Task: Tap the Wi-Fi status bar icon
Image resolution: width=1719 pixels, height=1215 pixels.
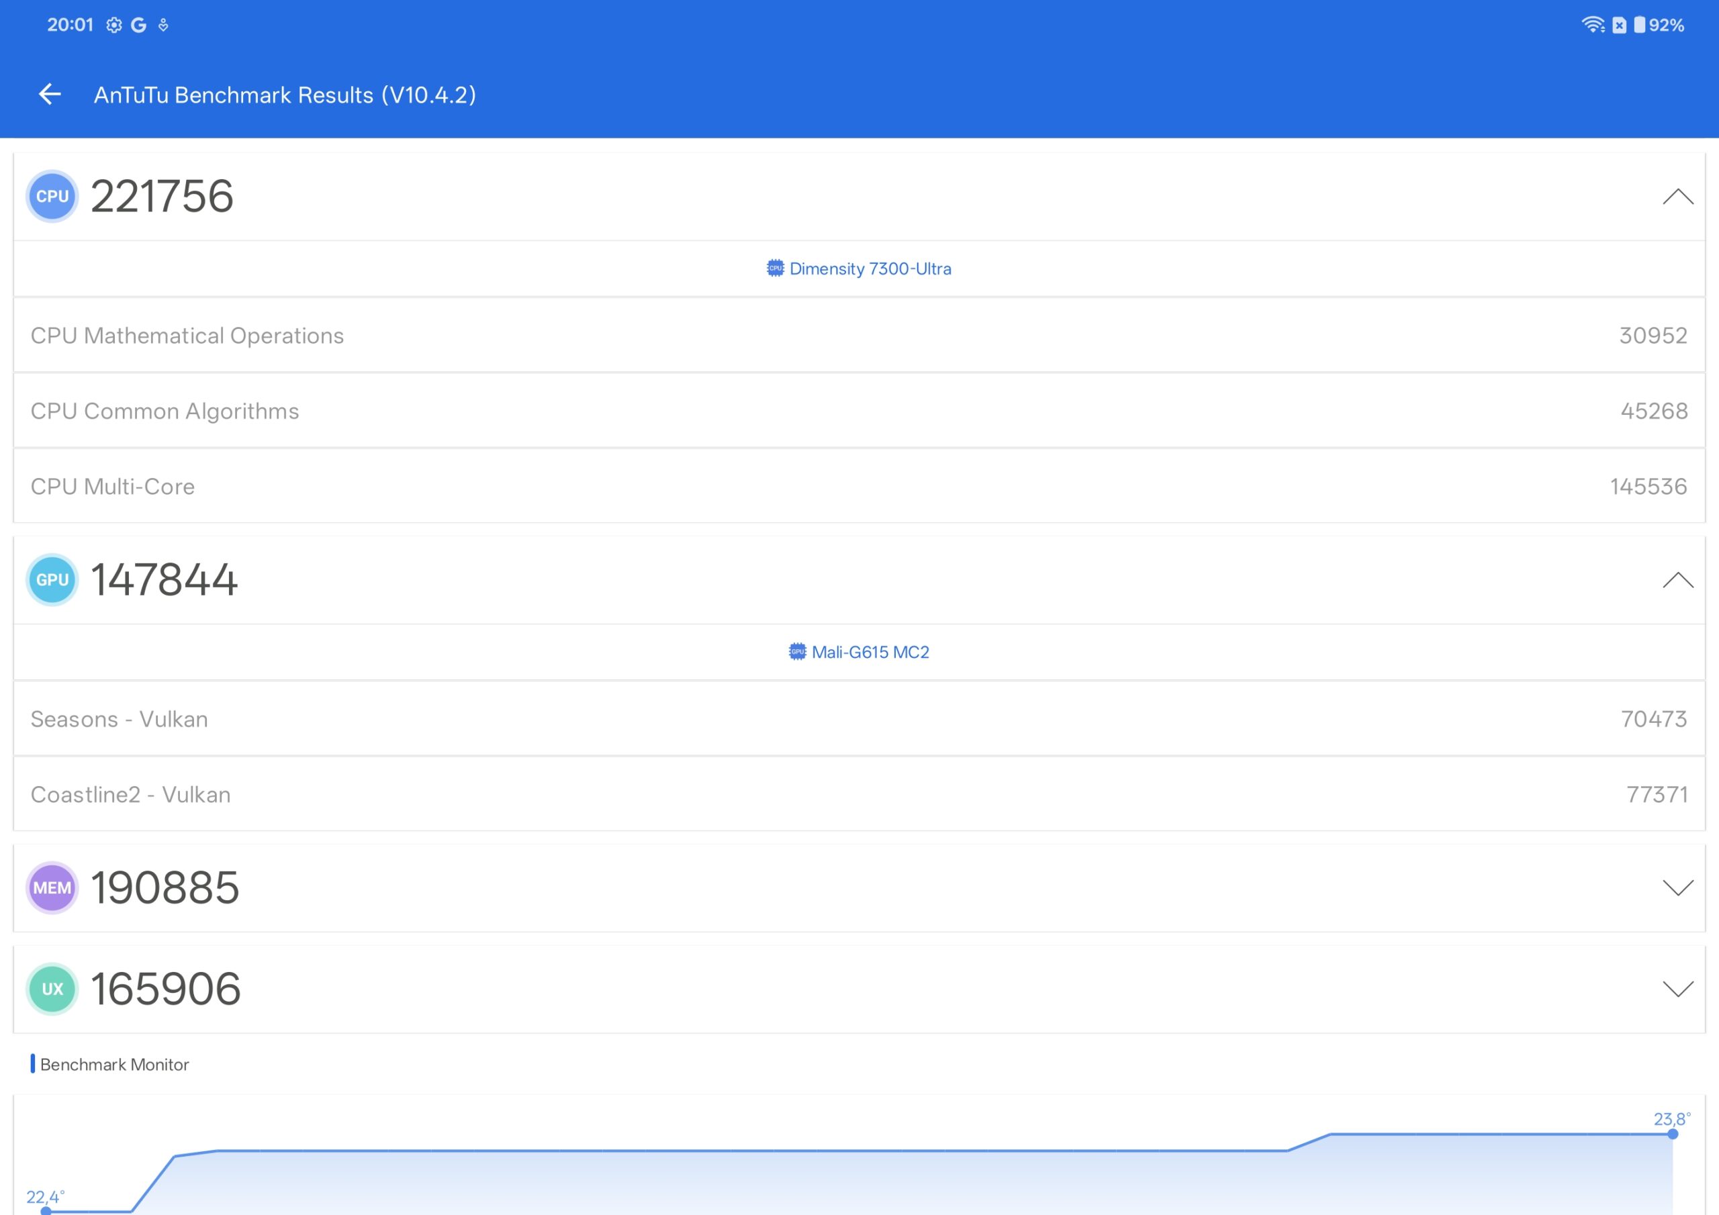Action: [1591, 25]
